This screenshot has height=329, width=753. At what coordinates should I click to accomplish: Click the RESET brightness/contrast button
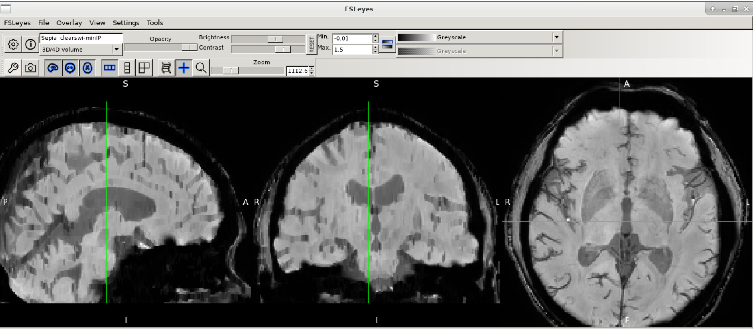[312, 44]
